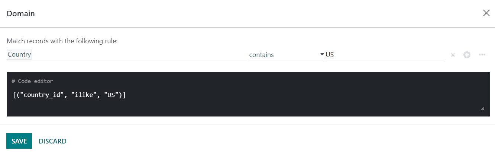Open the Country field selector
Image resolution: width=495 pixels, height=152 pixels.
coord(19,55)
